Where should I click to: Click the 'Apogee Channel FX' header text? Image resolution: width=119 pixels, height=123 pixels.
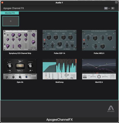[x=14, y=8]
